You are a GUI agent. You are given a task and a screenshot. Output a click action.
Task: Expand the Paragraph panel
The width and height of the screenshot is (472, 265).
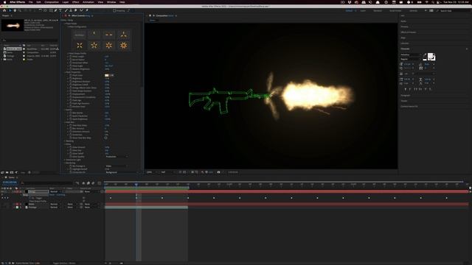pyautogui.click(x=406, y=95)
